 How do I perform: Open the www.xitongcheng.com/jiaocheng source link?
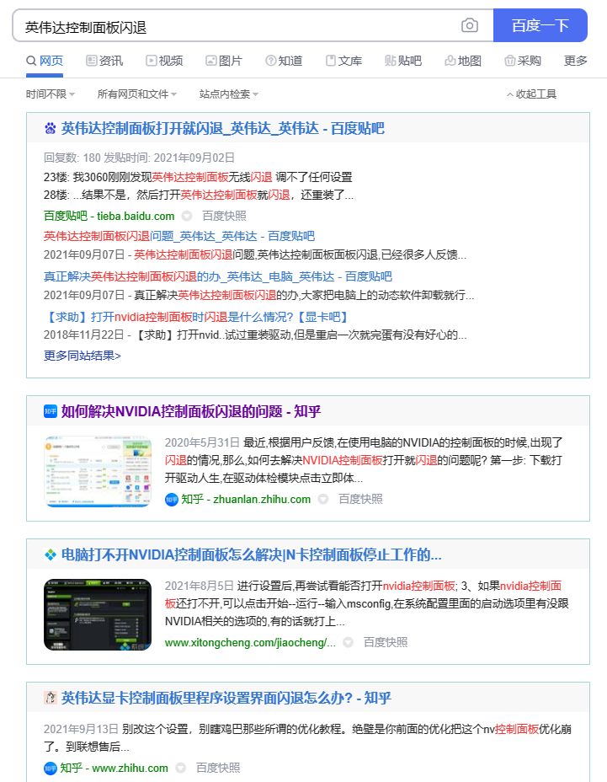pos(250,642)
